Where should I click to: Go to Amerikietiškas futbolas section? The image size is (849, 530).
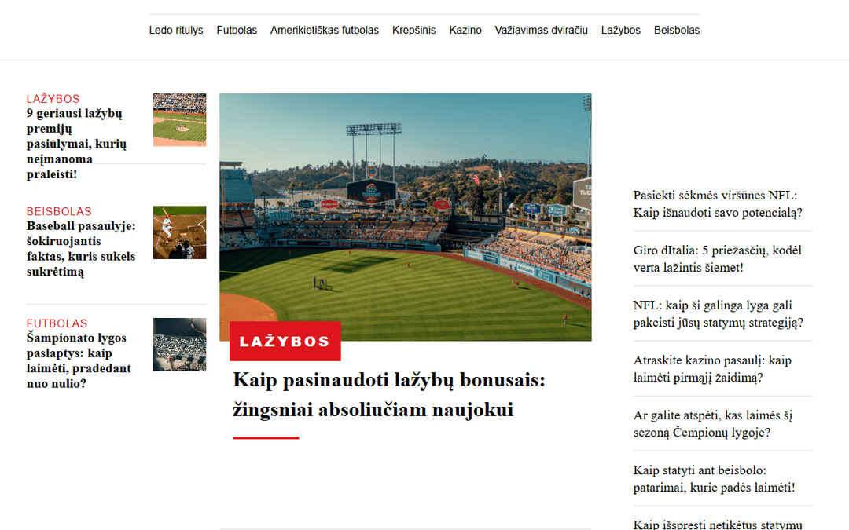[325, 31]
